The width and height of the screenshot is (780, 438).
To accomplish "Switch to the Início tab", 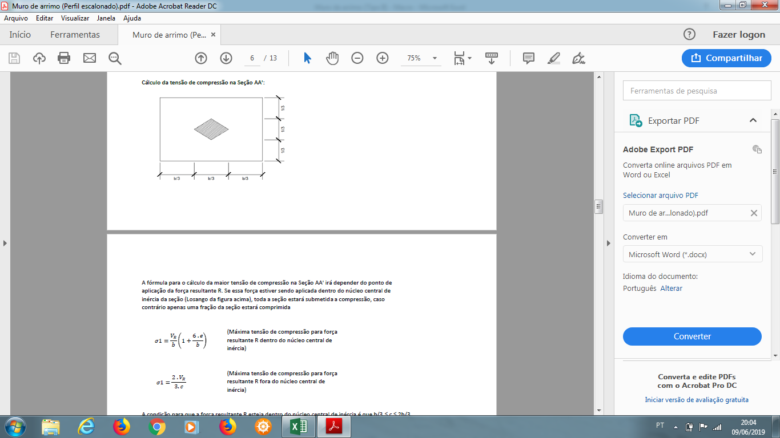I will point(19,35).
